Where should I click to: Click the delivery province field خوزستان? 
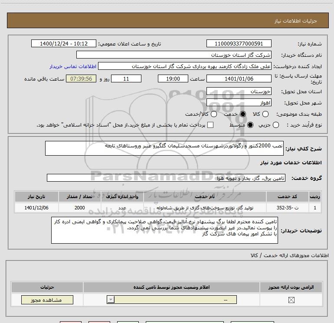pos(239,91)
